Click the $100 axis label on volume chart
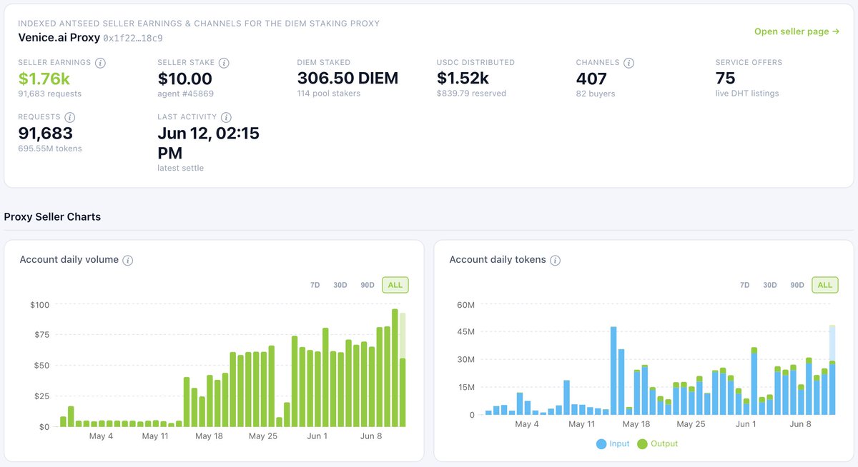The image size is (858, 467). [39, 305]
